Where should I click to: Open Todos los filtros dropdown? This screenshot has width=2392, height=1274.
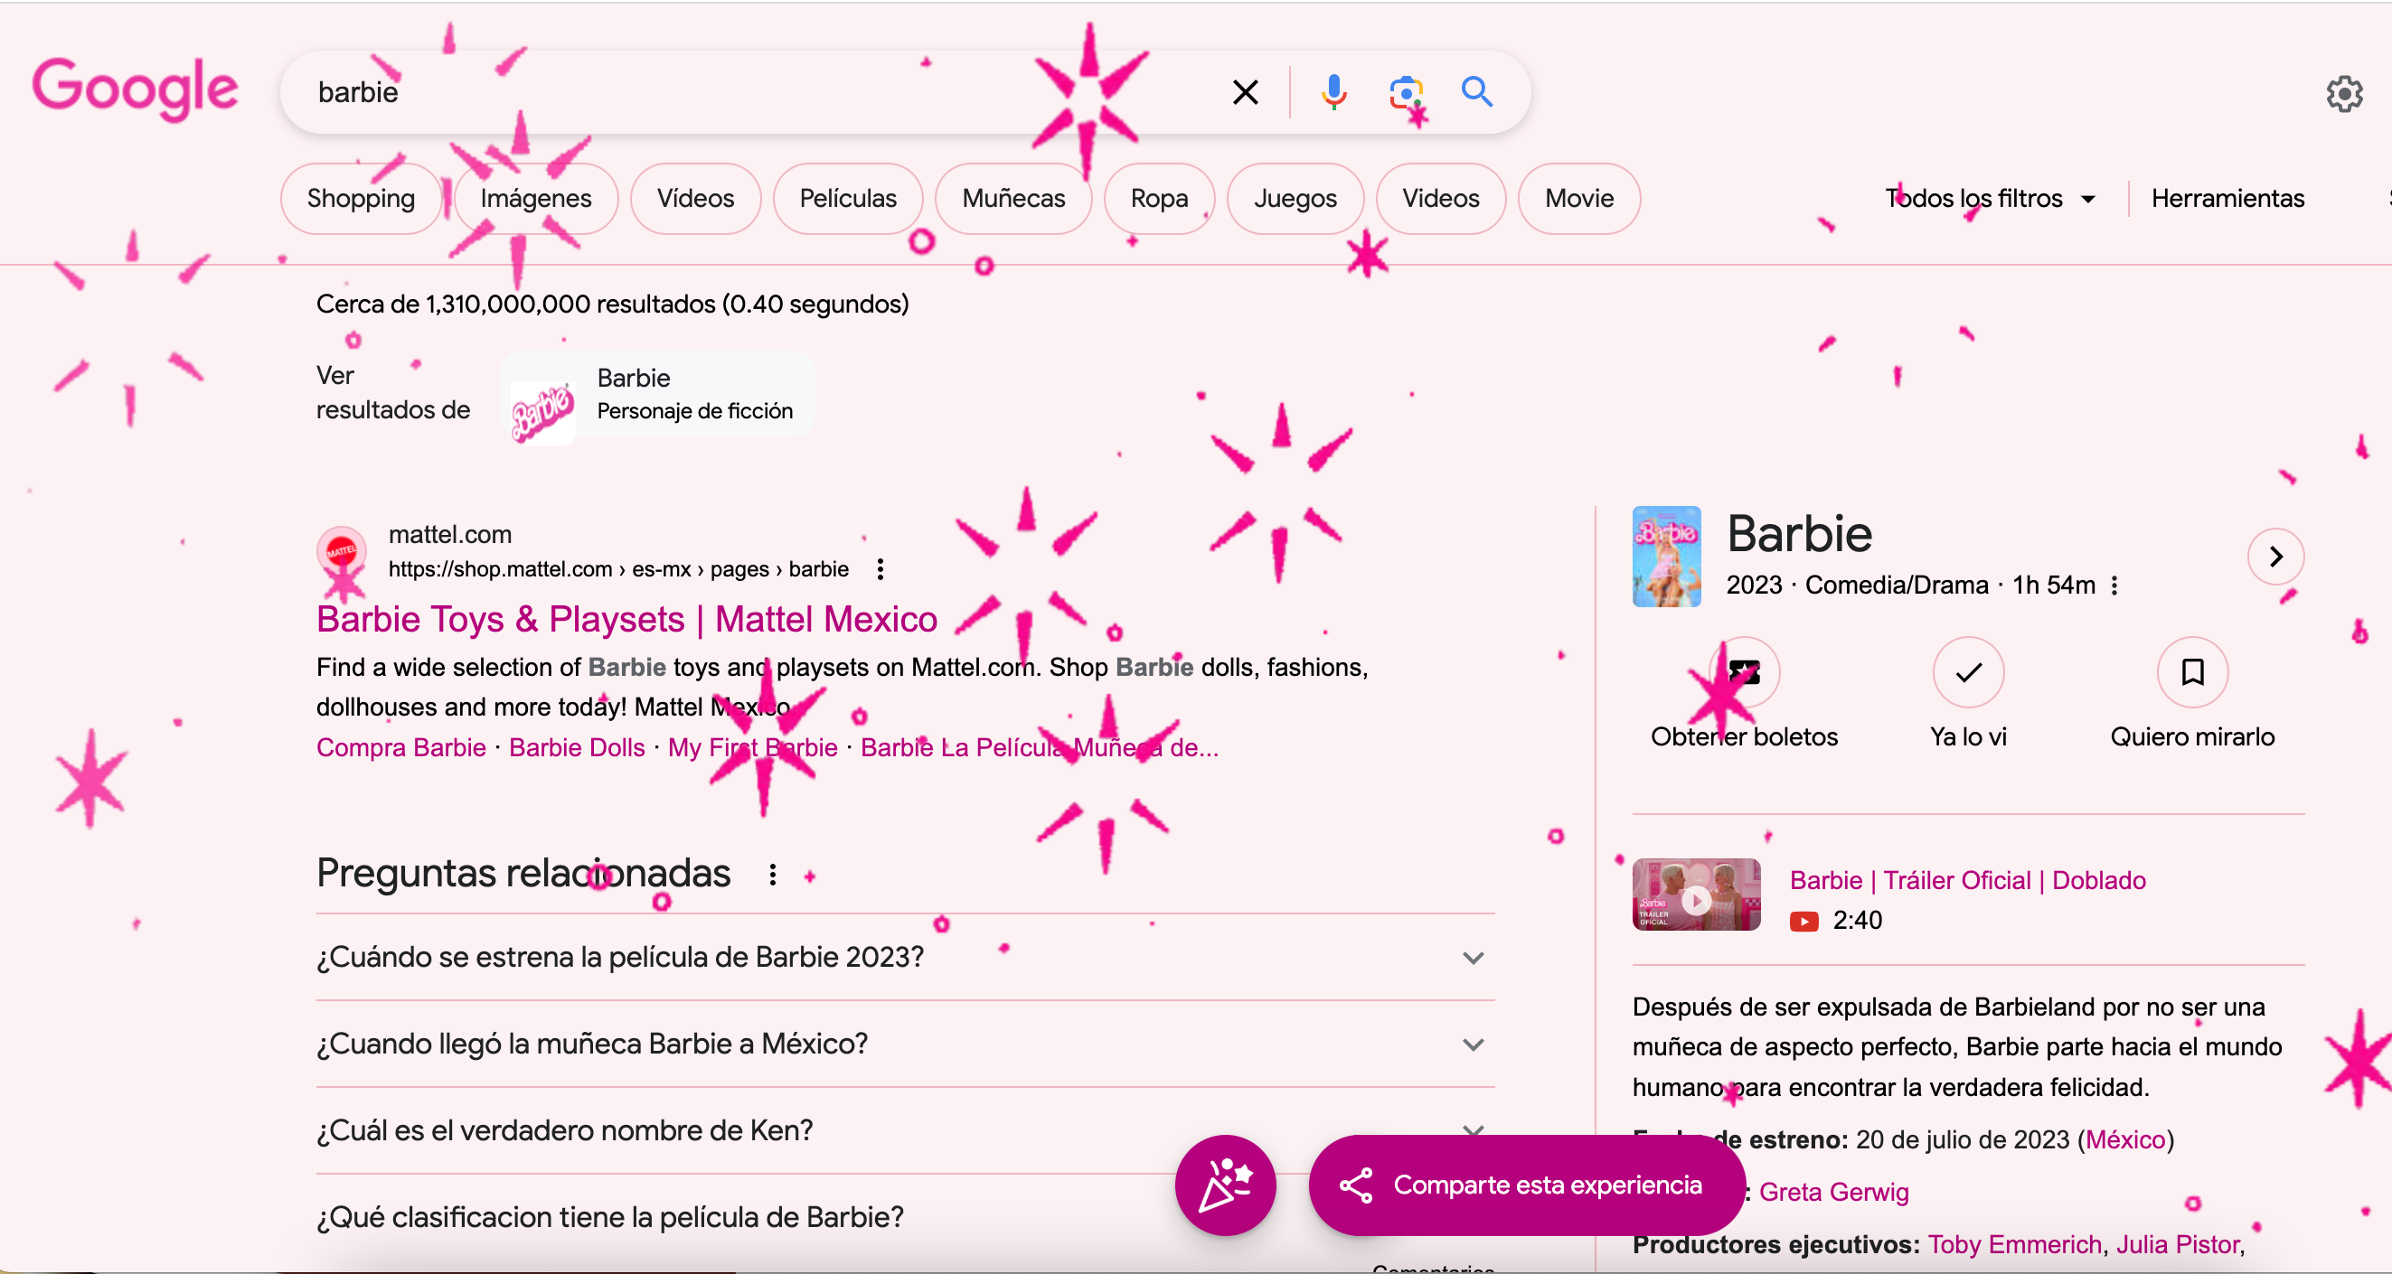(1989, 199)
